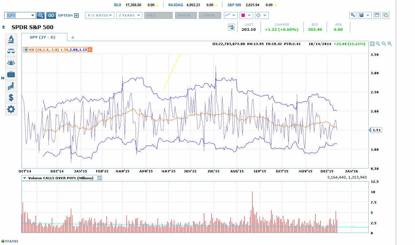The height and width of the screenshot is (245, 415).
Task: Click the research microscope snapshot icon near LAST
Action: coord(231,27)
